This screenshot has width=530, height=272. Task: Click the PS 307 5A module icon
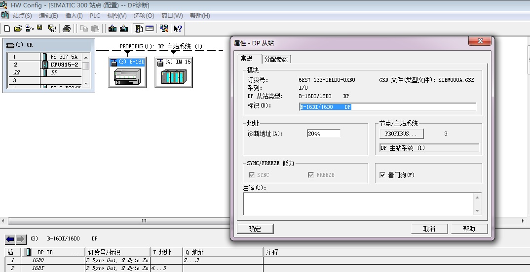pos(45,57)
